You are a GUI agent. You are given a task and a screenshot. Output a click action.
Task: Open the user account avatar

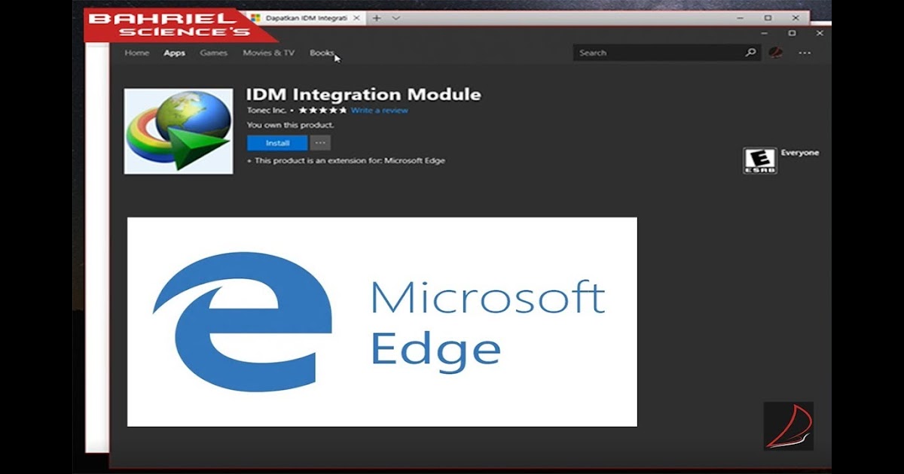(x=775, y=53)
